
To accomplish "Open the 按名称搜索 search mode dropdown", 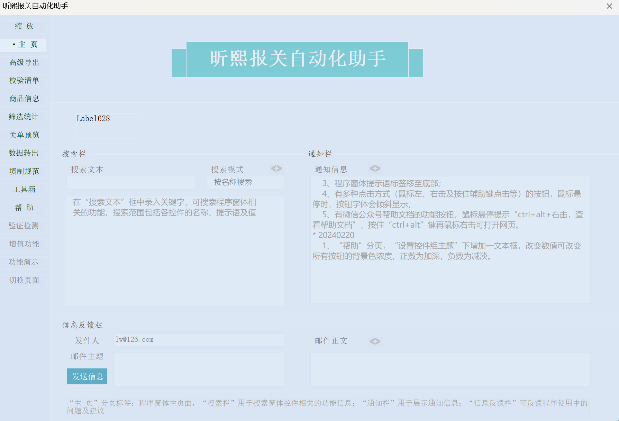I will coord(245,183).
